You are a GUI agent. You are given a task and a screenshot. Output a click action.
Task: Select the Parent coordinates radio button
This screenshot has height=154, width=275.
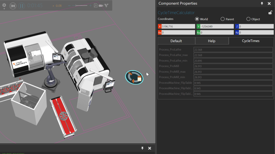pos(222,19)
